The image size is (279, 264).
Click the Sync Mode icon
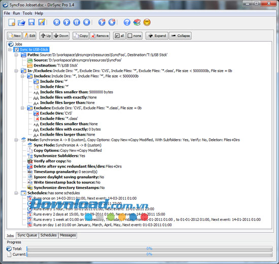[x=30, y=145]
